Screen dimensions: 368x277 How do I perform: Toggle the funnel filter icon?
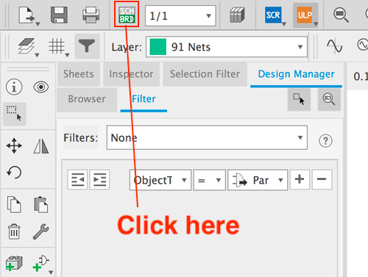(87, 46)
